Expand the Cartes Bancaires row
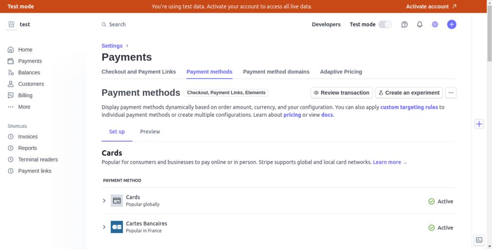The width and height of the screenshot is (492, 249). [x=104, y=227]
